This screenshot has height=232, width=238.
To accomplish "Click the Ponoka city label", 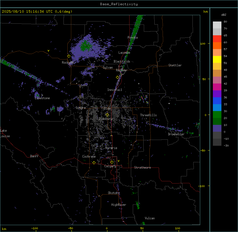I will pyautogui.click(x=133, y=37).
